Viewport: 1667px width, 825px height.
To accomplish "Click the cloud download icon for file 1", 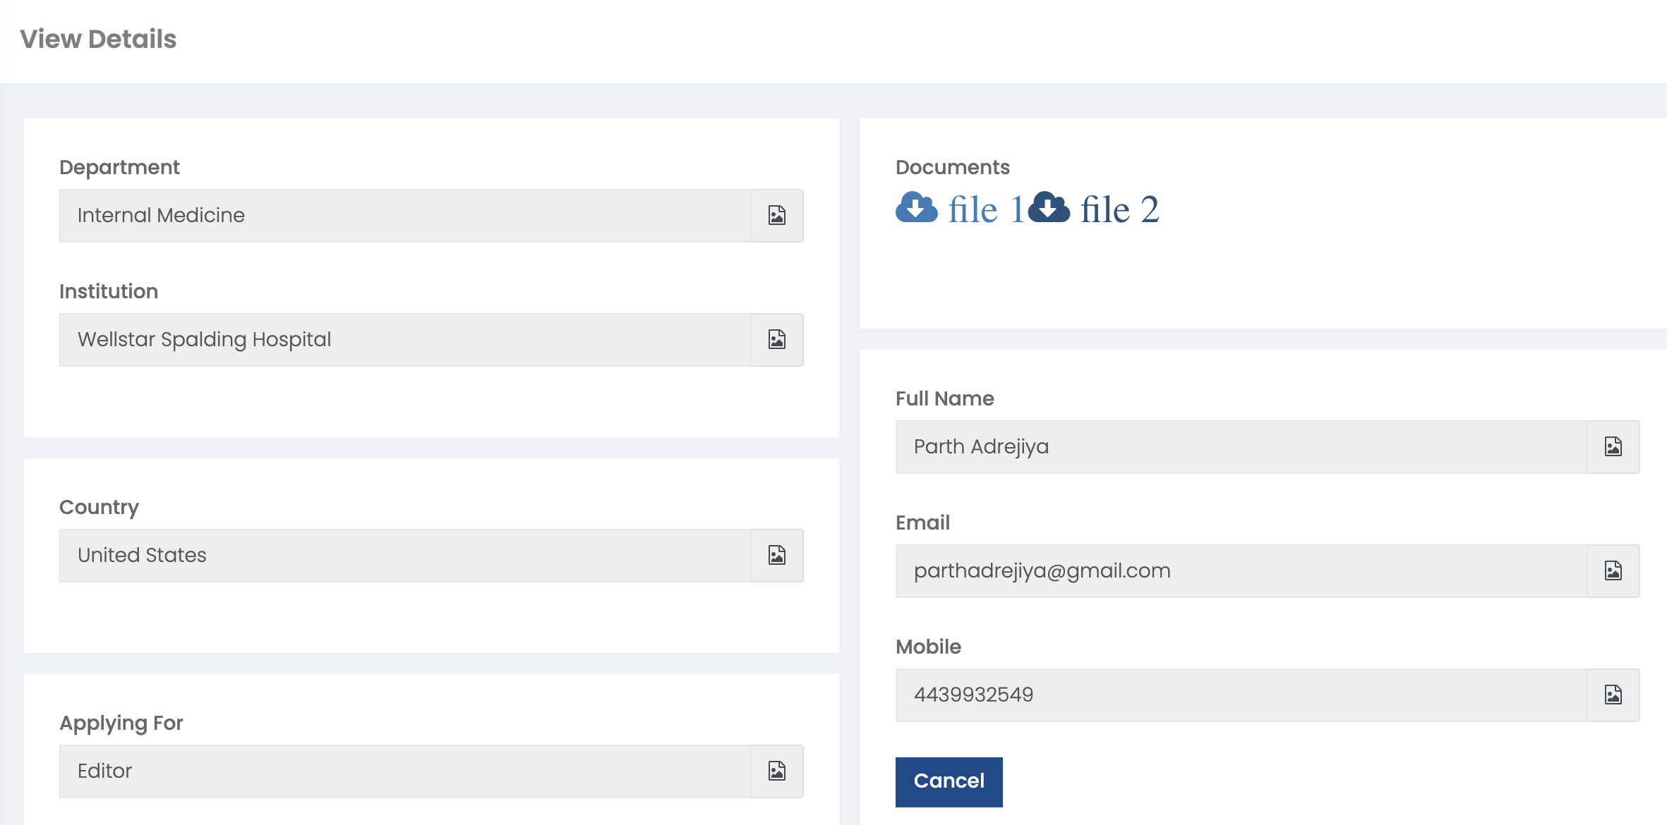I will [x=916, y=208].
